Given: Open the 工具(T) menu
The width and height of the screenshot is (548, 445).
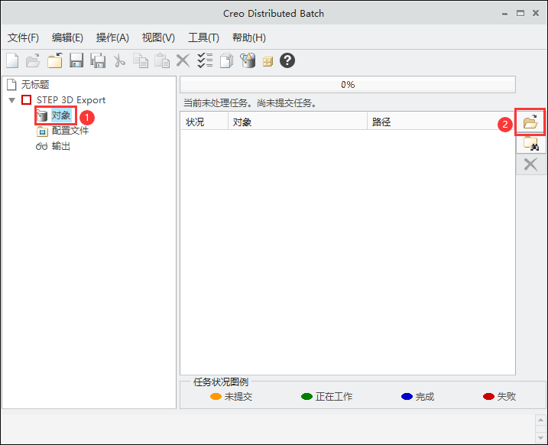Looking at the screenshot, I should (x=203, y=37).
